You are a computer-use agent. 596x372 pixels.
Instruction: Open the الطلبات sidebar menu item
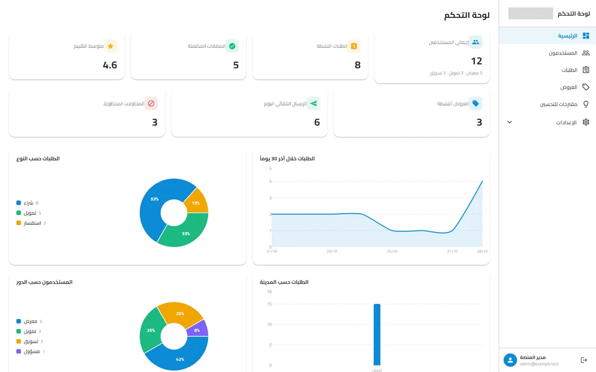548,70
